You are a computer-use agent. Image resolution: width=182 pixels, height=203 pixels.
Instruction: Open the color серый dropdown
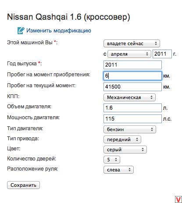125,150
